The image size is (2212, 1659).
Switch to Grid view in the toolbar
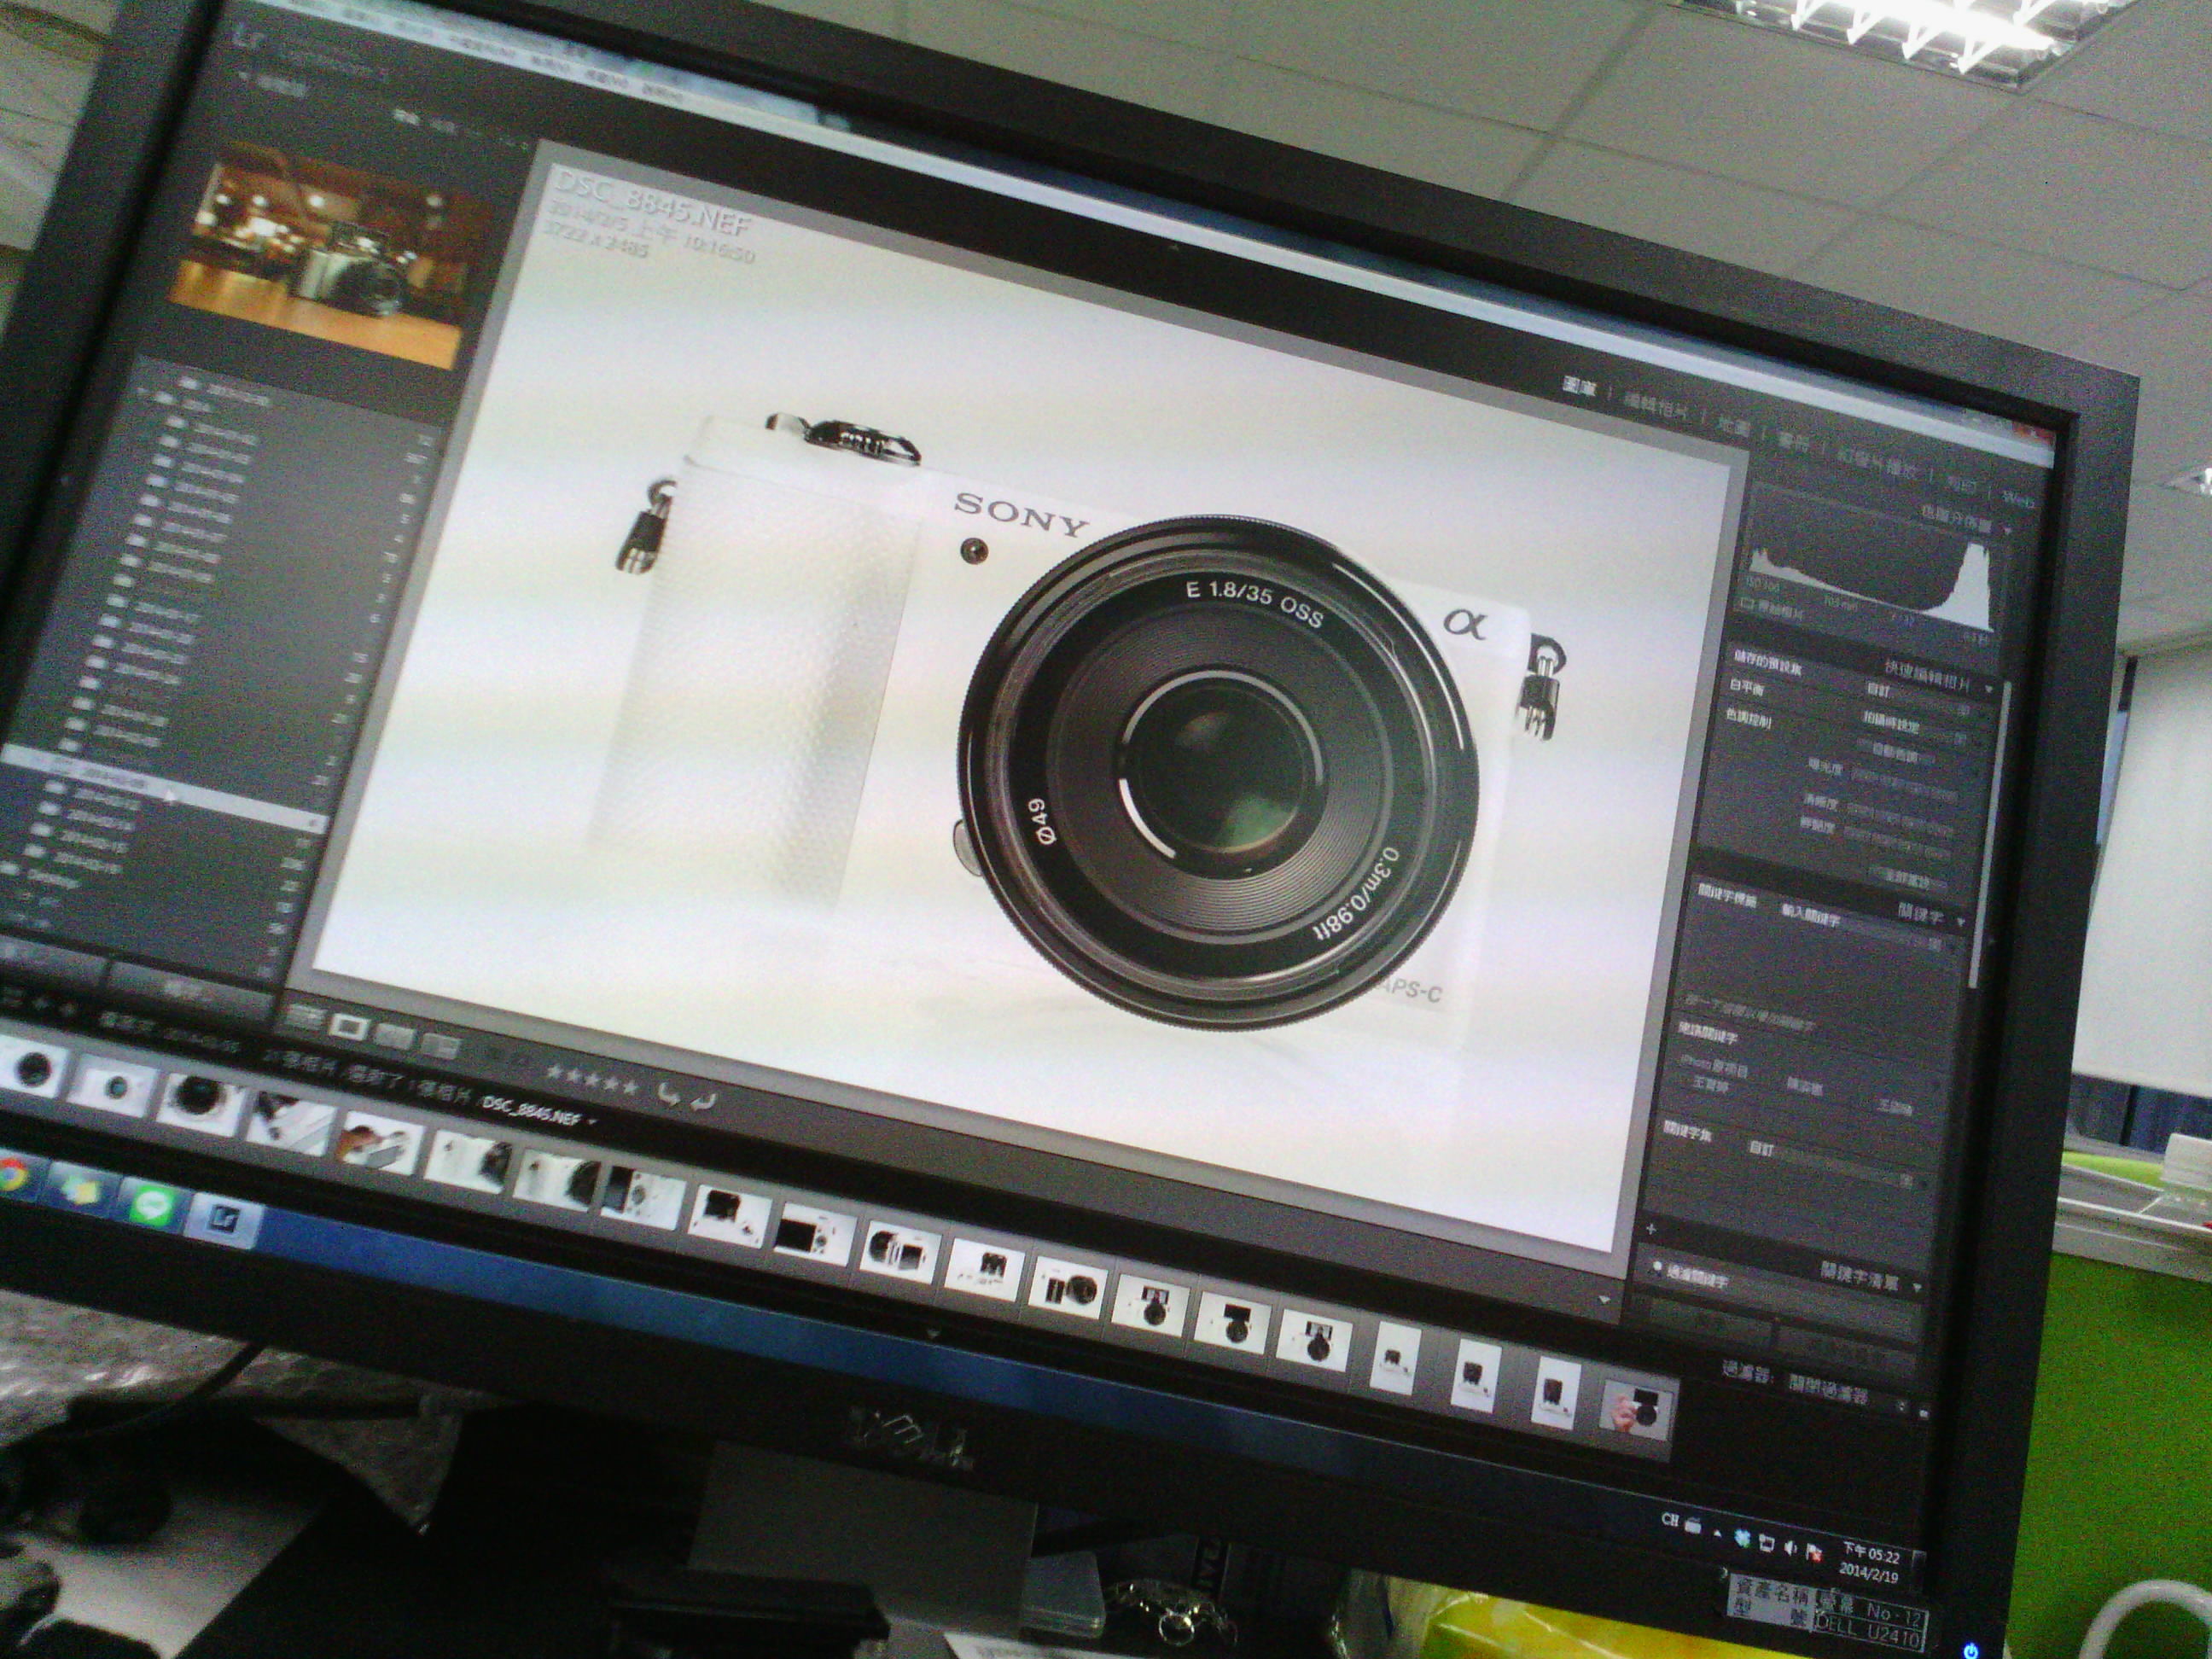[x=305, y=1018]
